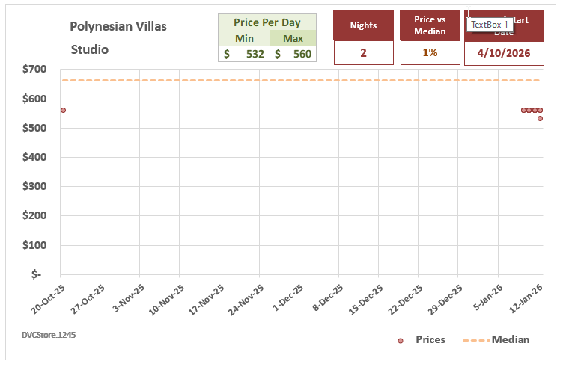Select the lowest price point near 12-Jan-26
Screen dimensions: 563x367
point(540,118)
